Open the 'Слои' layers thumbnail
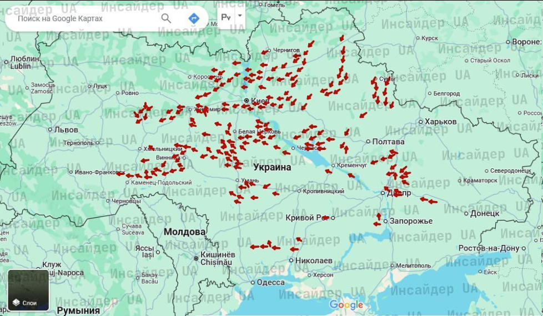The image size is (543, 316). click(x=28, y=290)
